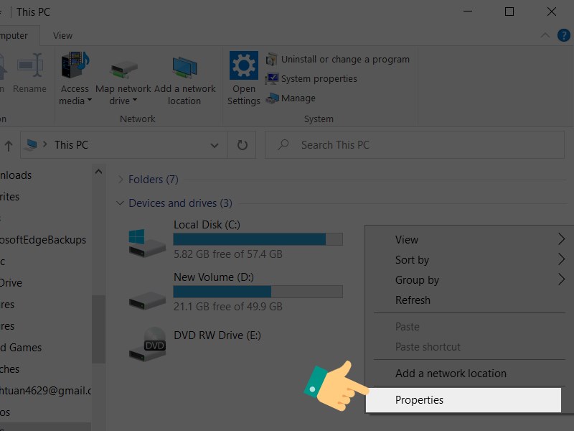Switch to the View ribbon tab
Viewport: 574px width, 431px height.
tap(62, 35)
